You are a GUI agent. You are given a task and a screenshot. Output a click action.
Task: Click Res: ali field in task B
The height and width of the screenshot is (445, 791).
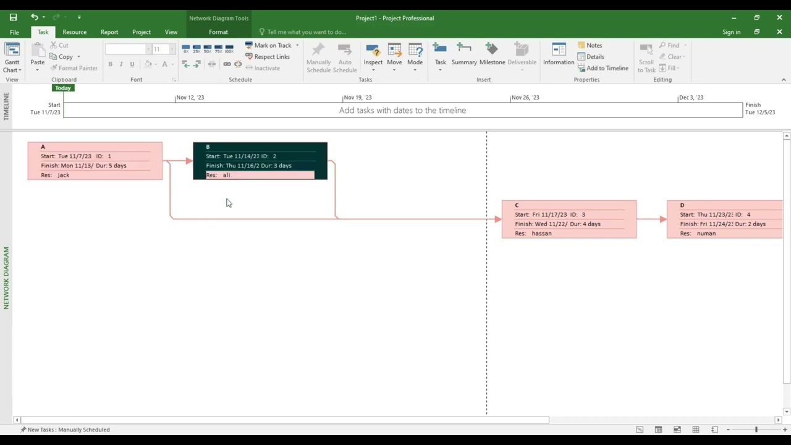tap(260, 175)
